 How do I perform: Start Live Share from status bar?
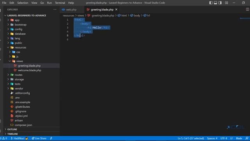[x=39, y=138]
